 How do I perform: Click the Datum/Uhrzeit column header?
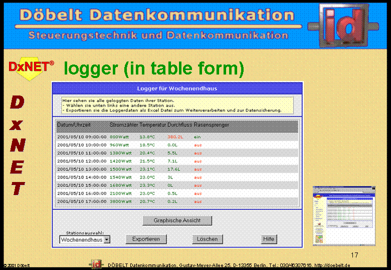point(74,125)
